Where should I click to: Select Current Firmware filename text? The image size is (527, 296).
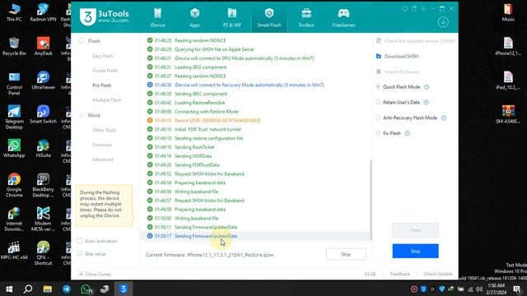point(231,255)
